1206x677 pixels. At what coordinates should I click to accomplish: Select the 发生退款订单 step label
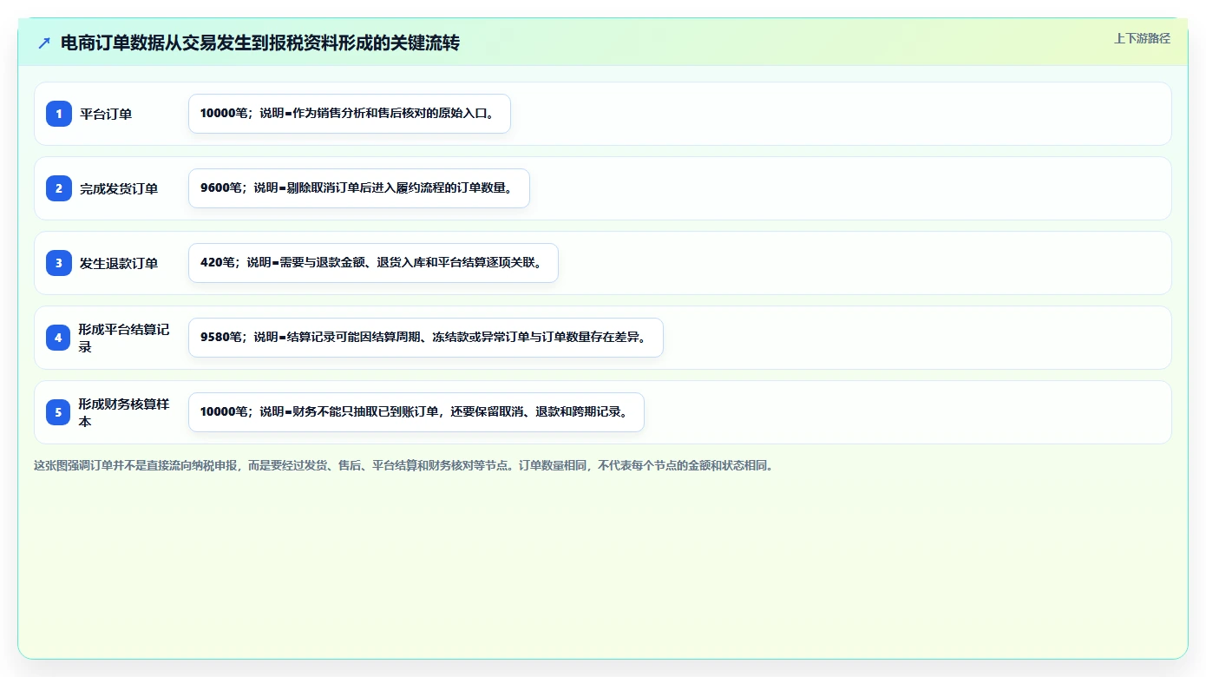click(x=119, y=263)
